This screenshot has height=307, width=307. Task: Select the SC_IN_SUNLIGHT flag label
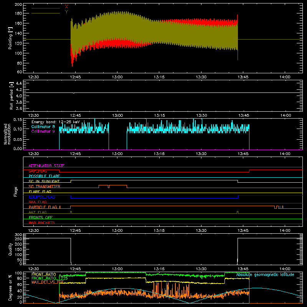44,181
